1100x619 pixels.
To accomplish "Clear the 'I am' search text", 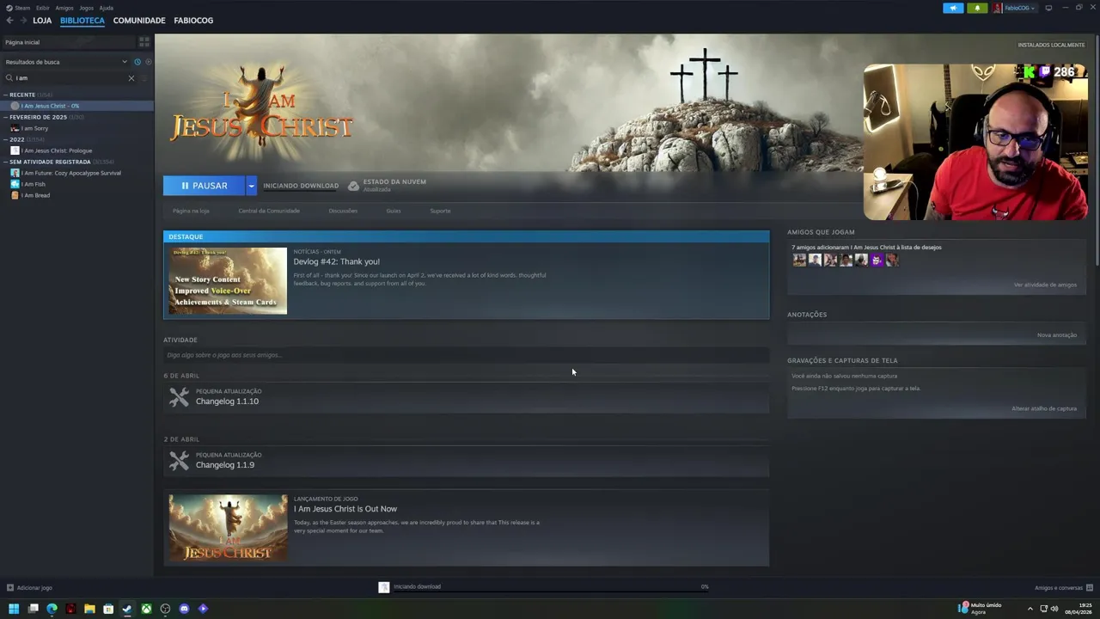I will 131,78.
